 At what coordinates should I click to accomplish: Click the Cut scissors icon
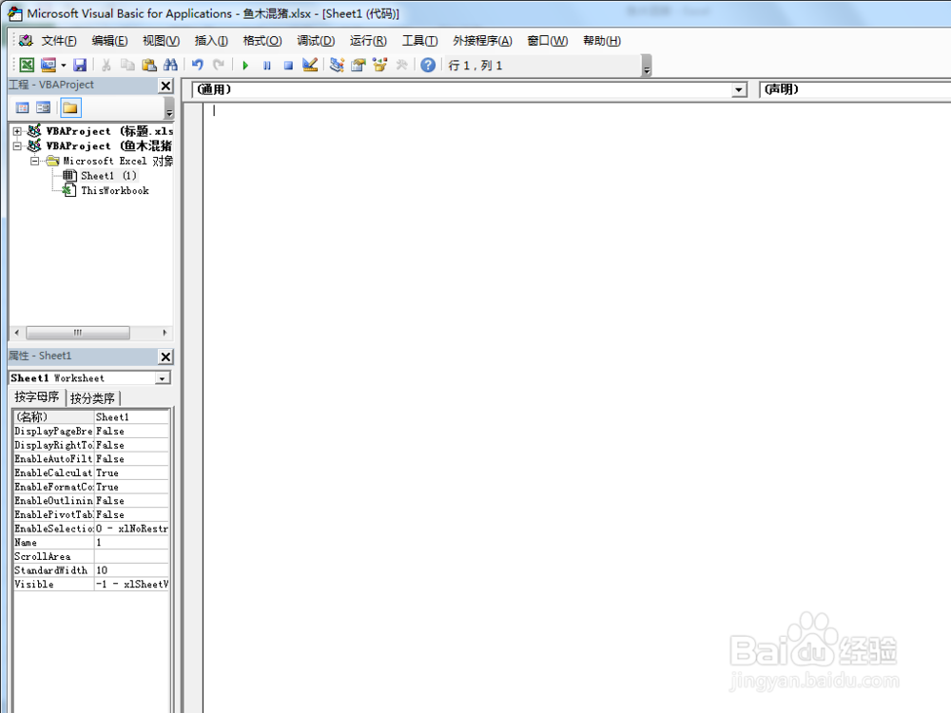[x=107, y=65]
